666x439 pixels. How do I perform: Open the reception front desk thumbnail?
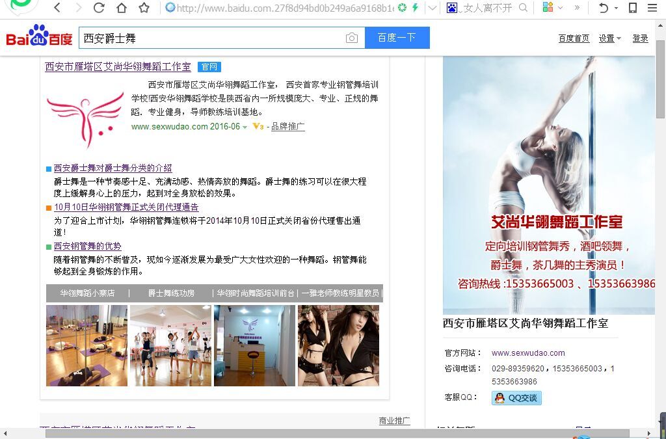254,345
